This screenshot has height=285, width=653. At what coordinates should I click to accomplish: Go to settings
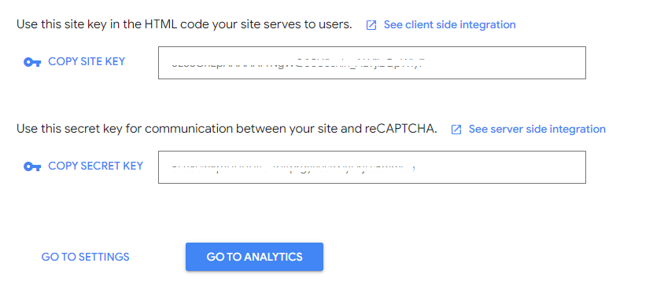point(86,257)
